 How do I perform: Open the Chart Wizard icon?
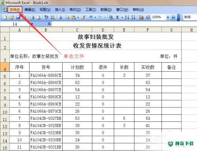(x=141, y=17)
